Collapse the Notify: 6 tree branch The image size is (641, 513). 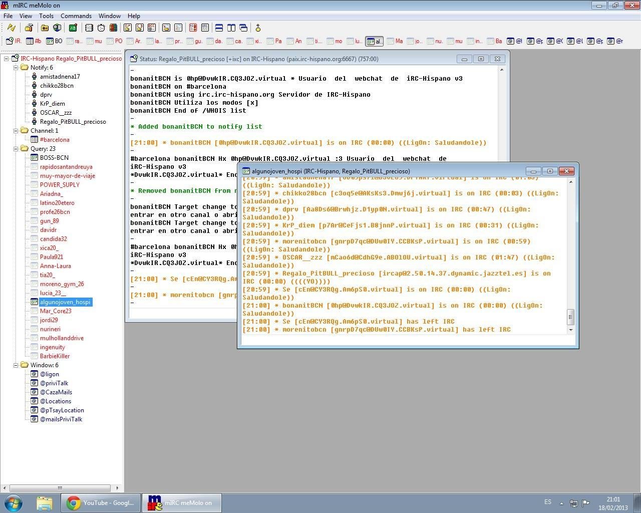(17, 68)
